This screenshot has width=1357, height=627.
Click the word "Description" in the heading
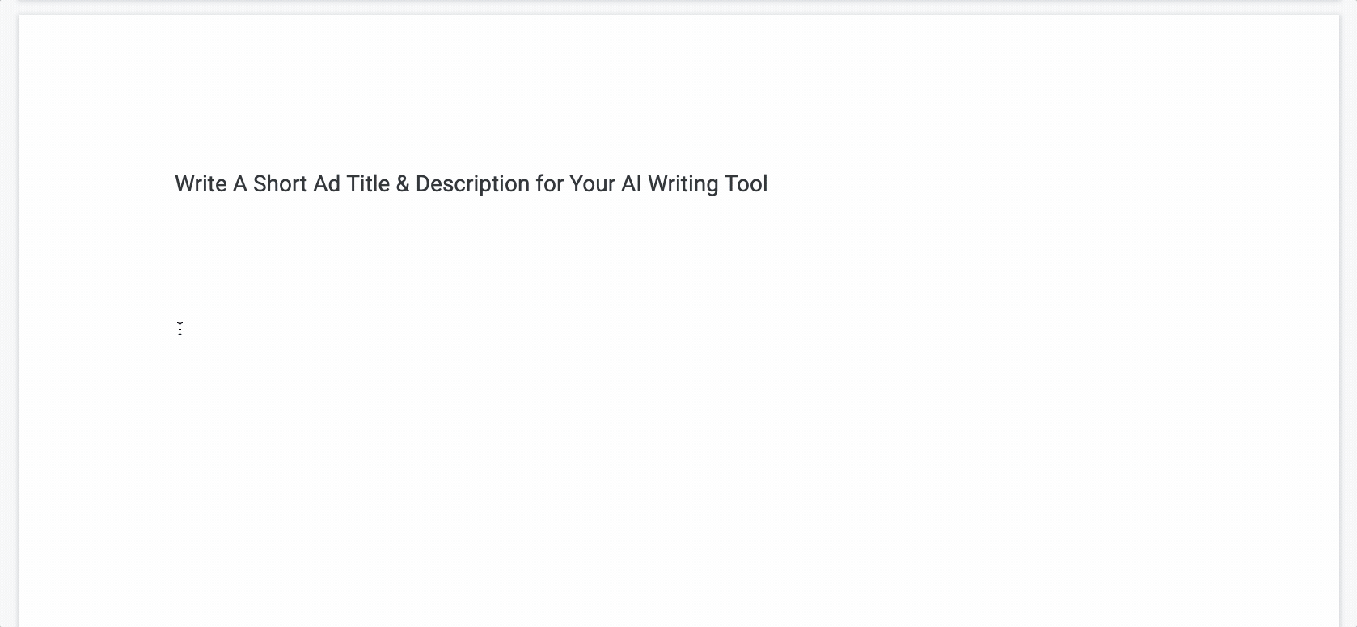[x=472, y=184]
